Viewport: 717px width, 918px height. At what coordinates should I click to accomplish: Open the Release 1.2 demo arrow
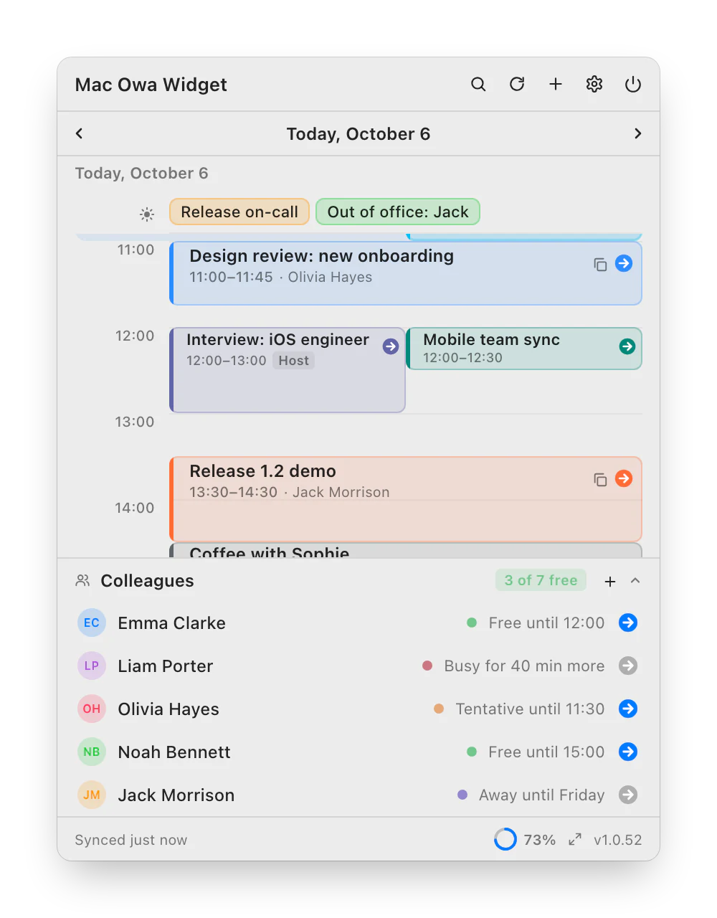pyautogui.click(x=624, y=478)
